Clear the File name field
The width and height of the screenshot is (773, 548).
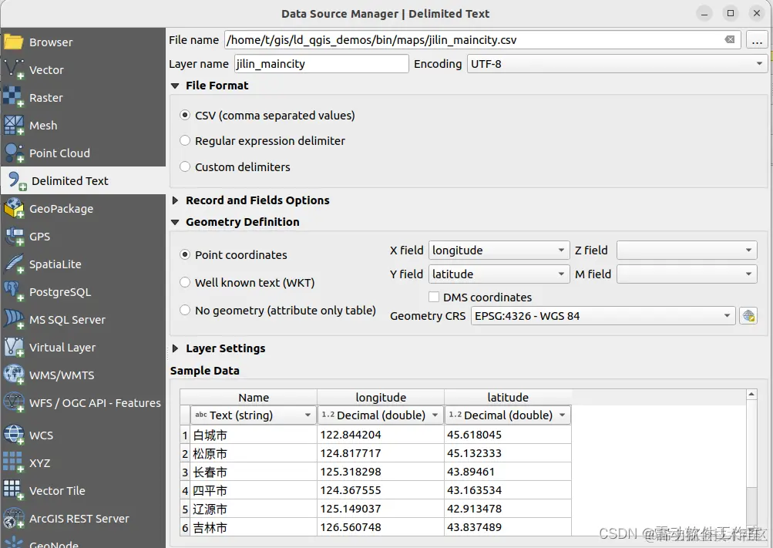[x=730, y=39]
